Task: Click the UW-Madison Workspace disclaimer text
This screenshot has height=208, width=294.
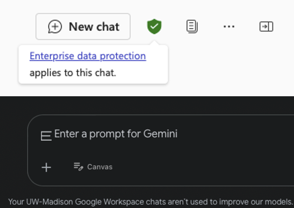Action: pos(149,202)
